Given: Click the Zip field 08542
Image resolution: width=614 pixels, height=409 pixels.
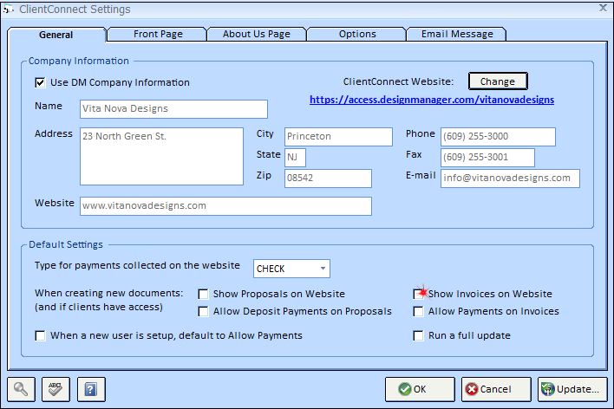Looking at the screenshot, I should [328, 179].
